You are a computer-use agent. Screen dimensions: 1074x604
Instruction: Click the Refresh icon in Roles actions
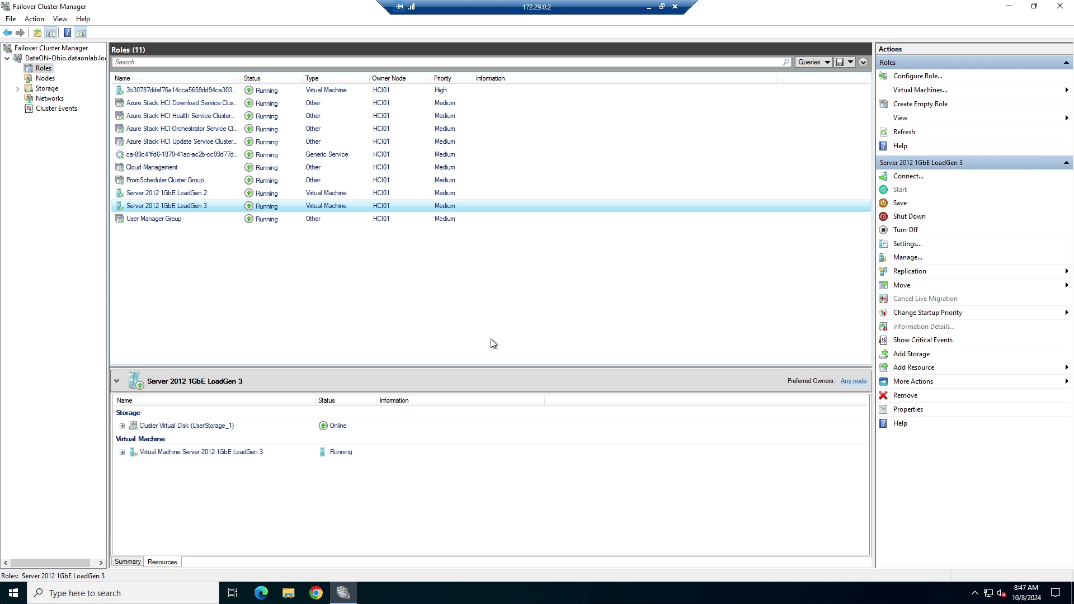[883, 132]
